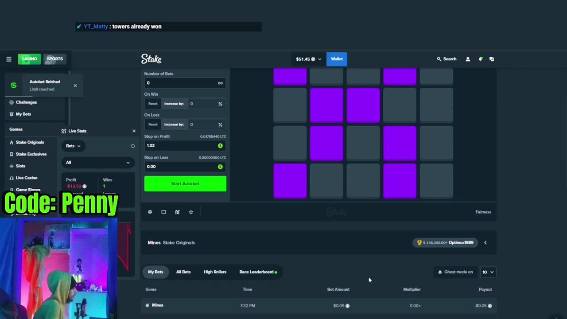Toggle theatre mode rectangle icon

click(163, 212)
